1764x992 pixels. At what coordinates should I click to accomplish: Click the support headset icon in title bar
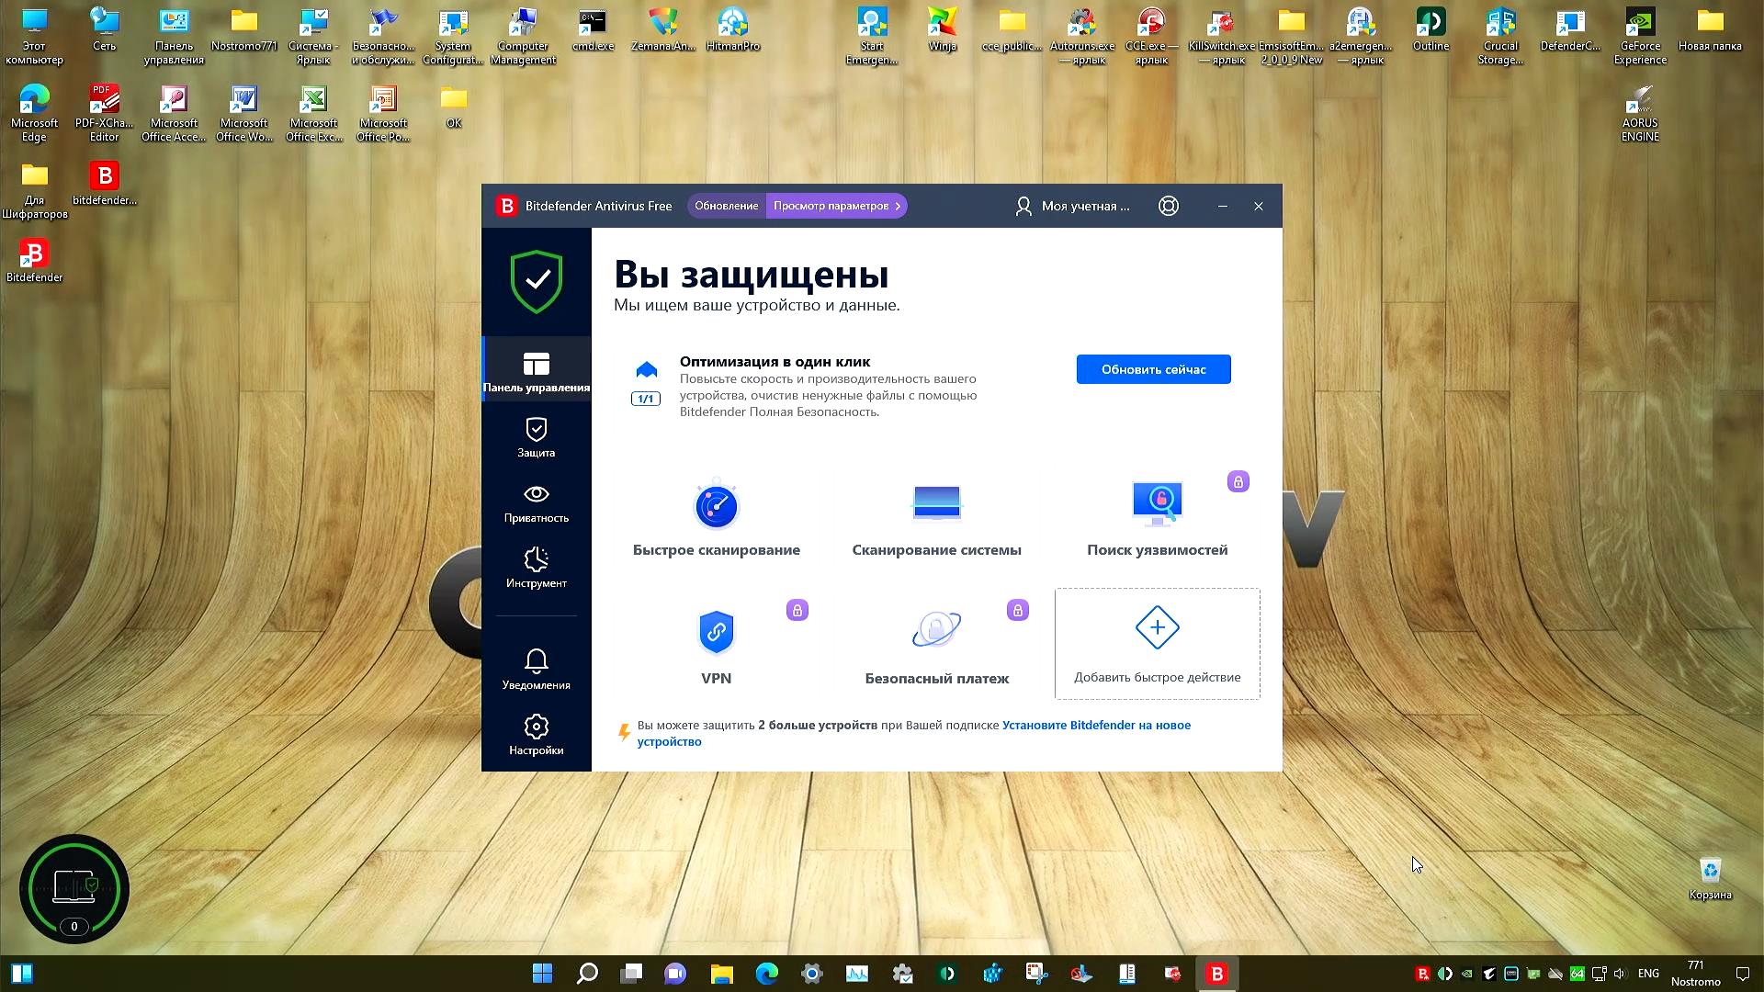pos(1168,206)
